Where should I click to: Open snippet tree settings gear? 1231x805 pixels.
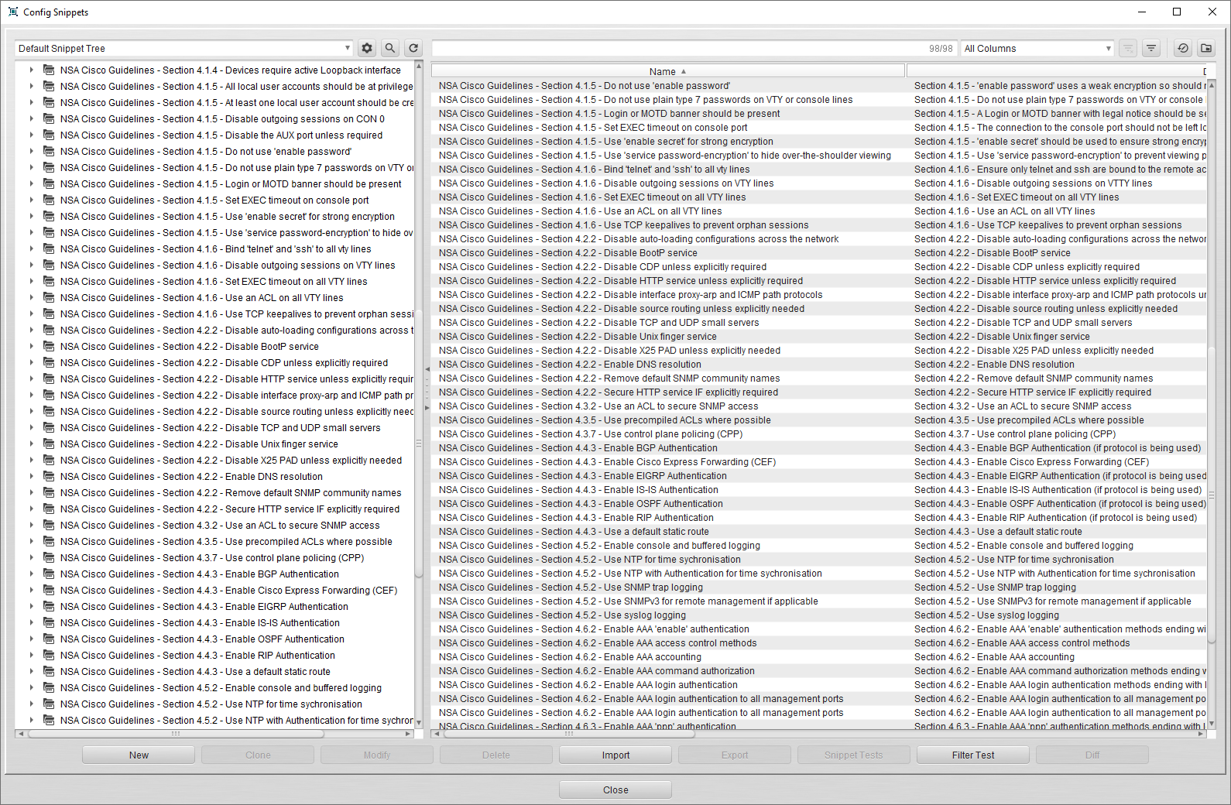click(x=367, y=48)
